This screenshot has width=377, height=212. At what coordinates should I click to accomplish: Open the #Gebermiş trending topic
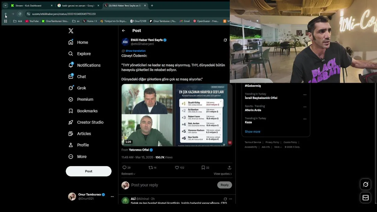tap(253, 86)
